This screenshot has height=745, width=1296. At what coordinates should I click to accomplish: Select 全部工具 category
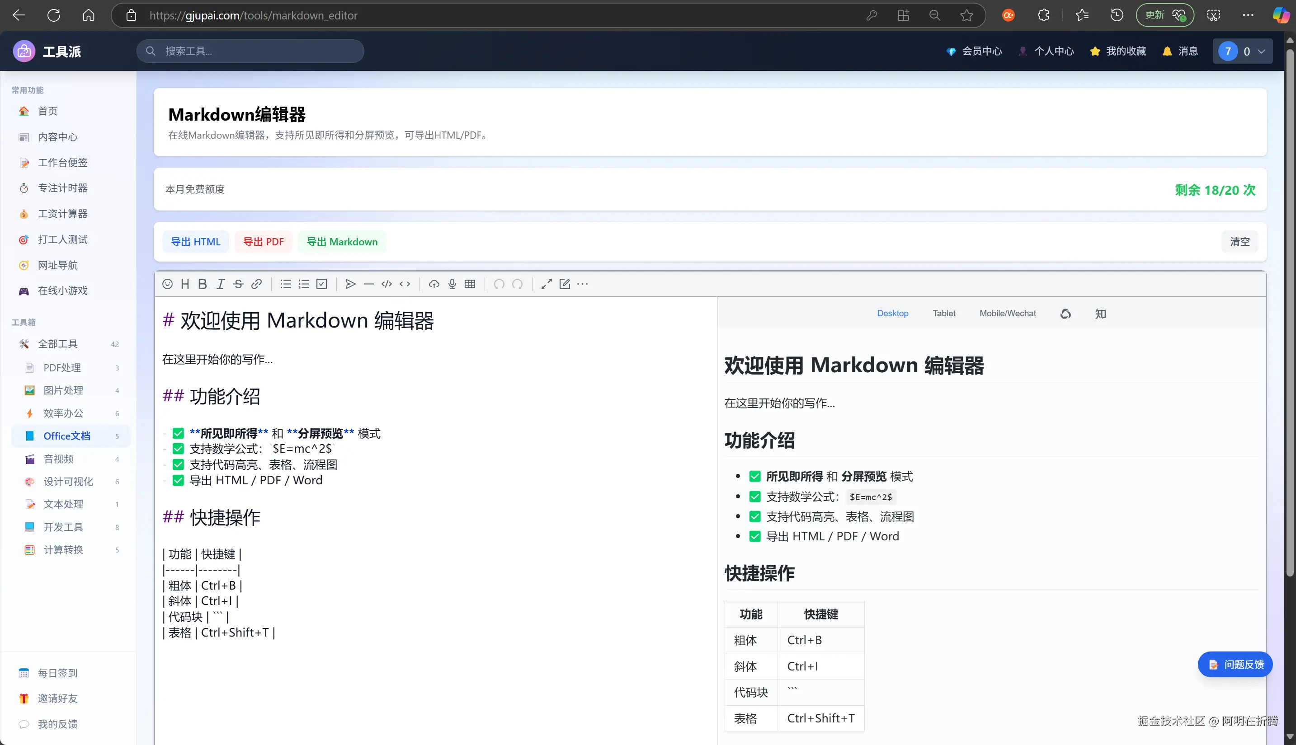(71, 344)
